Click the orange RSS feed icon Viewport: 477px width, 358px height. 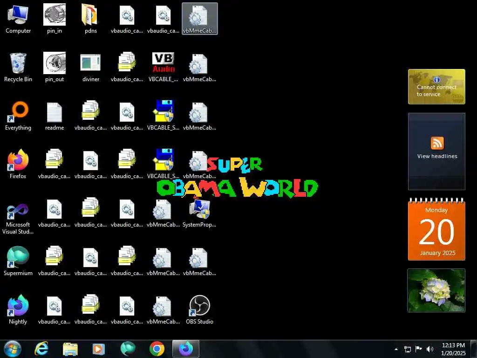click(437, 143)
